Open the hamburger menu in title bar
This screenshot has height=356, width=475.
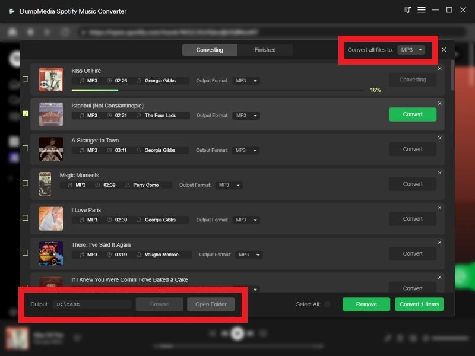[x=422, y=10]
